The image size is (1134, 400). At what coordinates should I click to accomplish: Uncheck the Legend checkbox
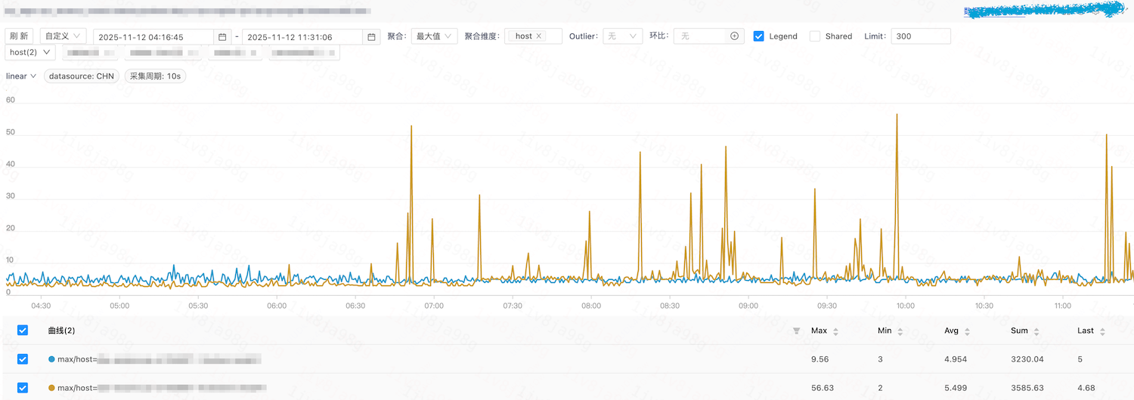point(759,36)
